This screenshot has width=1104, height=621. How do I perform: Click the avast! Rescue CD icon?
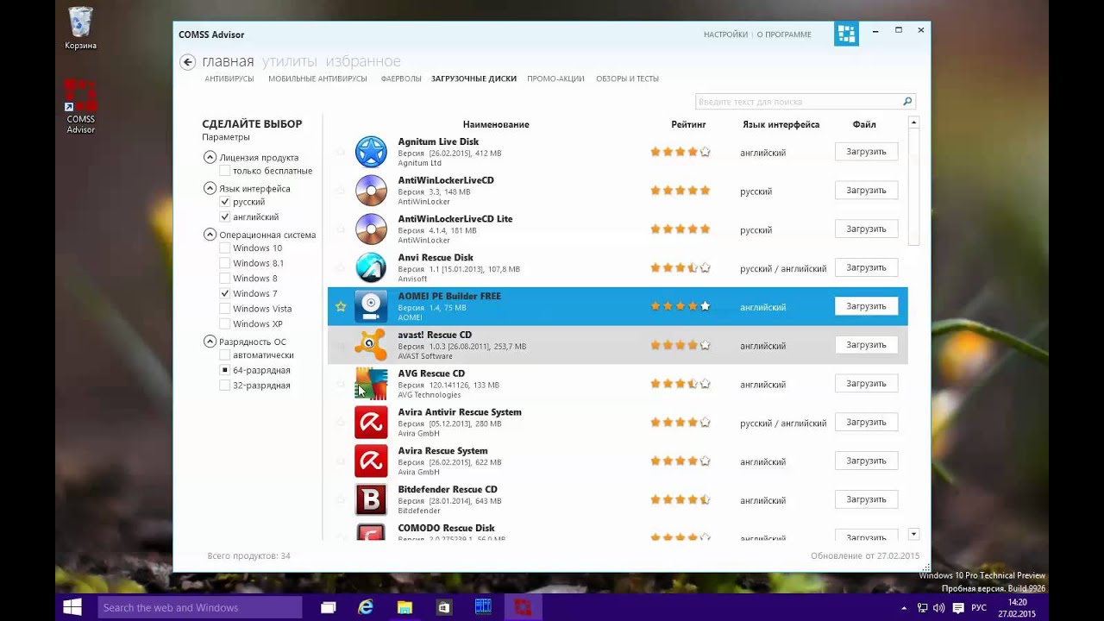coord(371,345)
